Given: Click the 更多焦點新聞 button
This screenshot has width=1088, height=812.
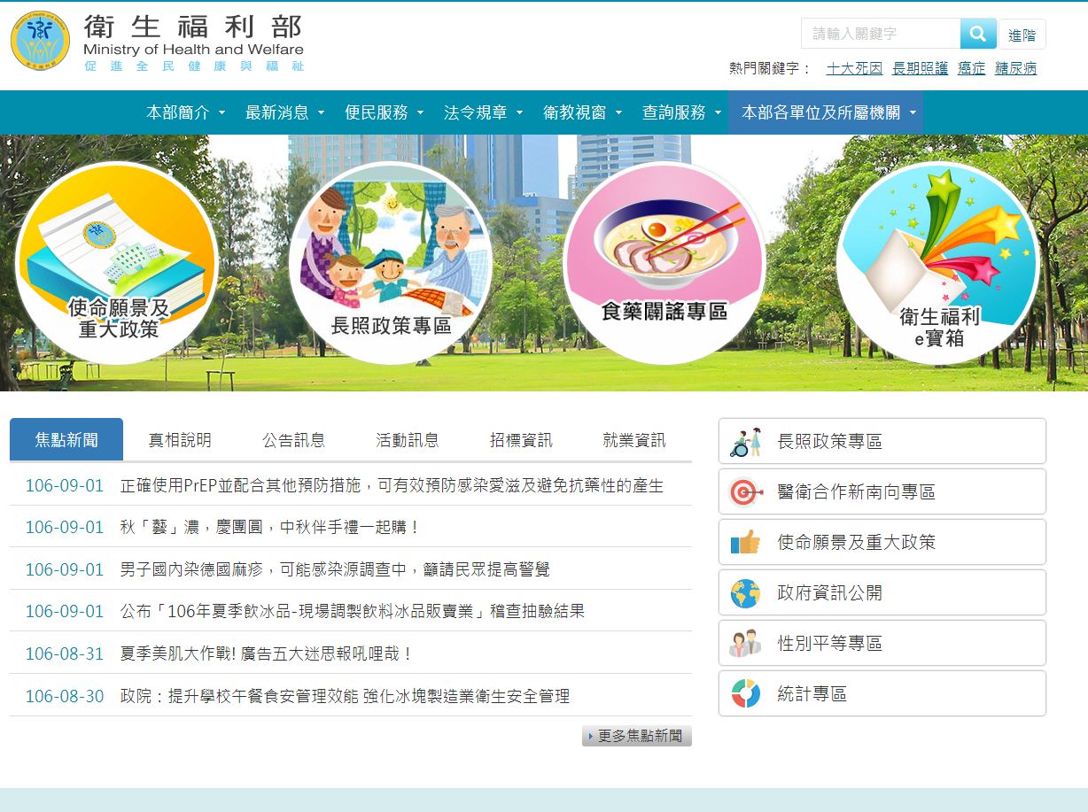Looking at the screenshot, I should click(637, 736).
